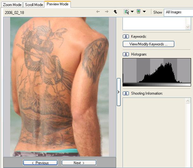Click the select images toolbar icon
The height and width of the screenshot is (168, 193).
(126, 12)
